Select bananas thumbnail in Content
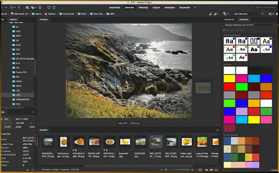The height and width of the screenshot is (173, 279). coord(125,142)
